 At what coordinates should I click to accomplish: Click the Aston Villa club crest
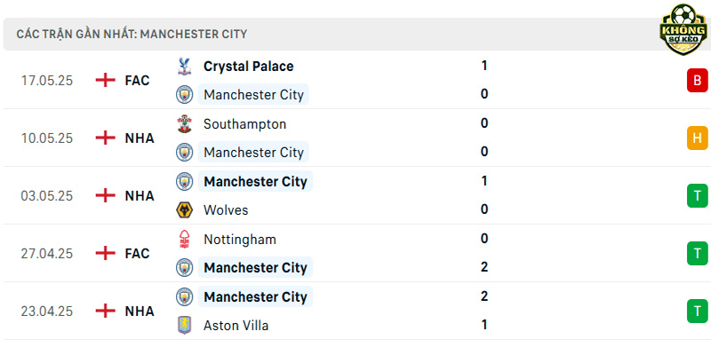tap(184, 325)
